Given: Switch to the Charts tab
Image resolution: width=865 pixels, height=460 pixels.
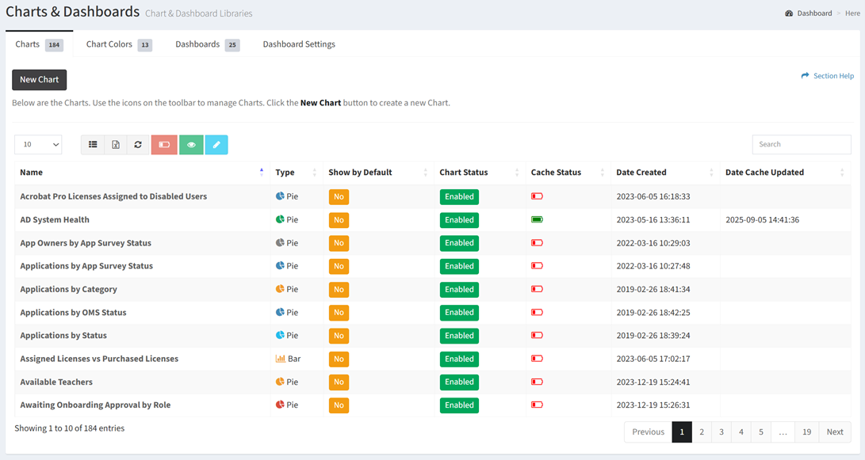Looking at the screenshot, I should [39, 44].
